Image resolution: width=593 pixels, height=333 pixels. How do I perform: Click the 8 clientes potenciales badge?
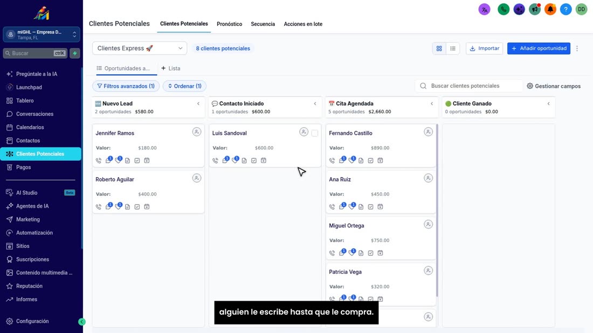coord(223,48)
